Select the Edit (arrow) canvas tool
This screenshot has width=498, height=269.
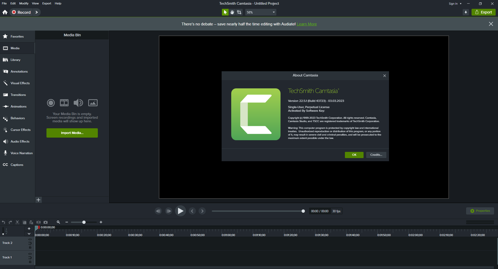click(225, 12)
